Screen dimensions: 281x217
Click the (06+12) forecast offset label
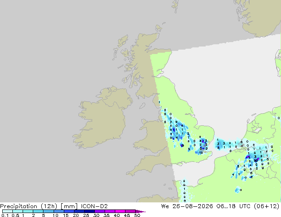pos(266,206)
